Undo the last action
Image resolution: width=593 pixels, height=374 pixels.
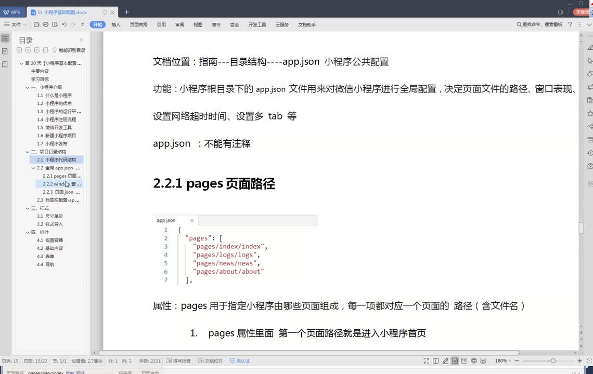click(64, 24)
